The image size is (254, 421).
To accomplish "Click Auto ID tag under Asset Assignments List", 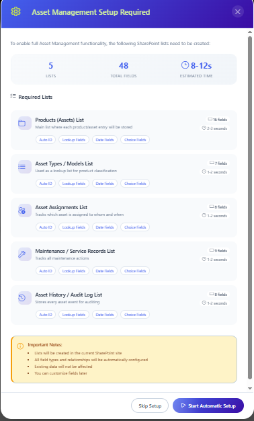I will point(46,227).
